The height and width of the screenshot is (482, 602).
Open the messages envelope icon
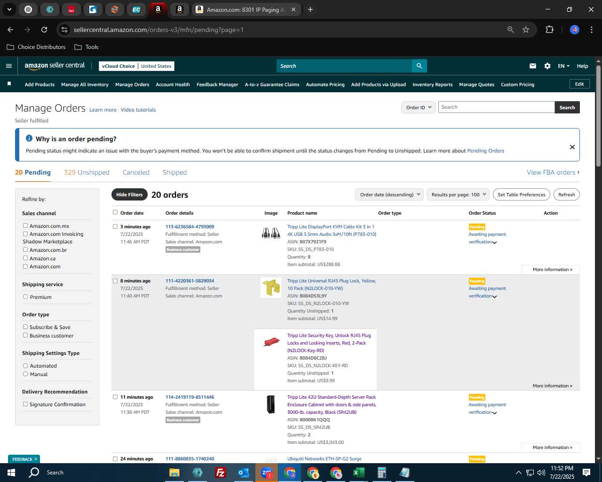tap(532, 66)
